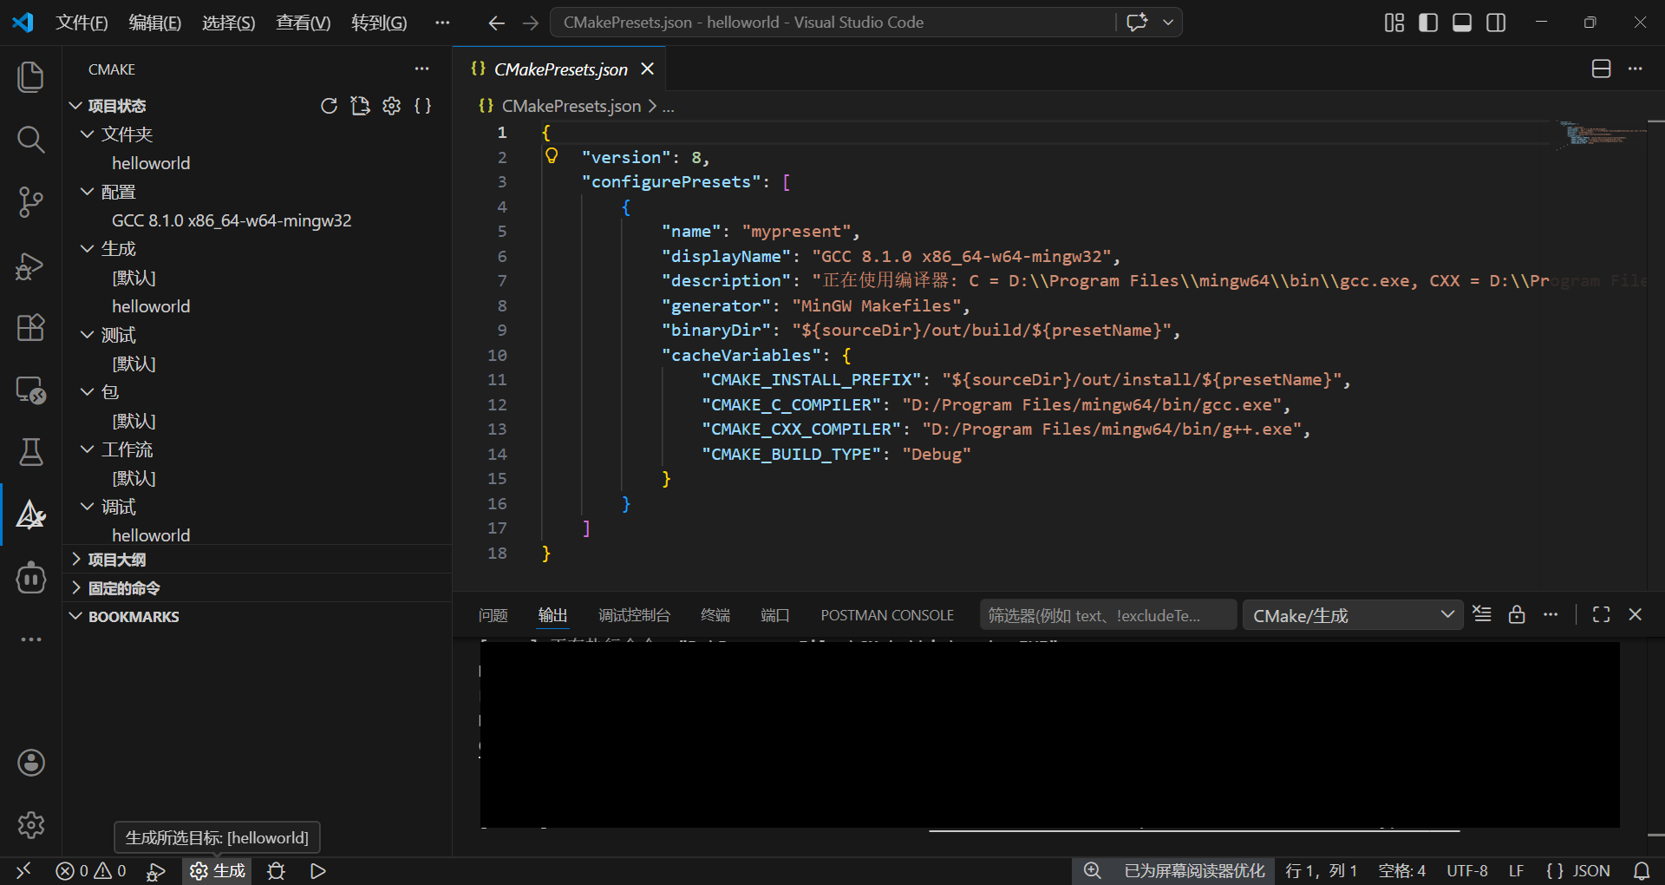Open Copilot chat in title bar
This screenshot has width=1665, height=885.
pos(1137,23)
